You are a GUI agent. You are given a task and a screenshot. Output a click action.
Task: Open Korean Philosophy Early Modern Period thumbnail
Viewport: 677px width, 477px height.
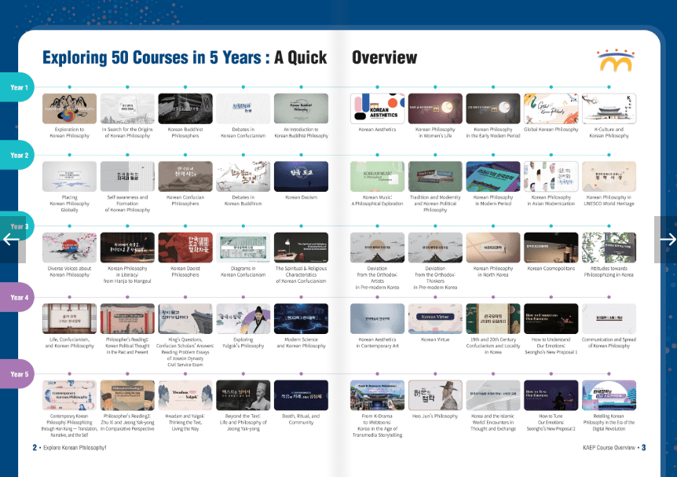coord(493,108)
